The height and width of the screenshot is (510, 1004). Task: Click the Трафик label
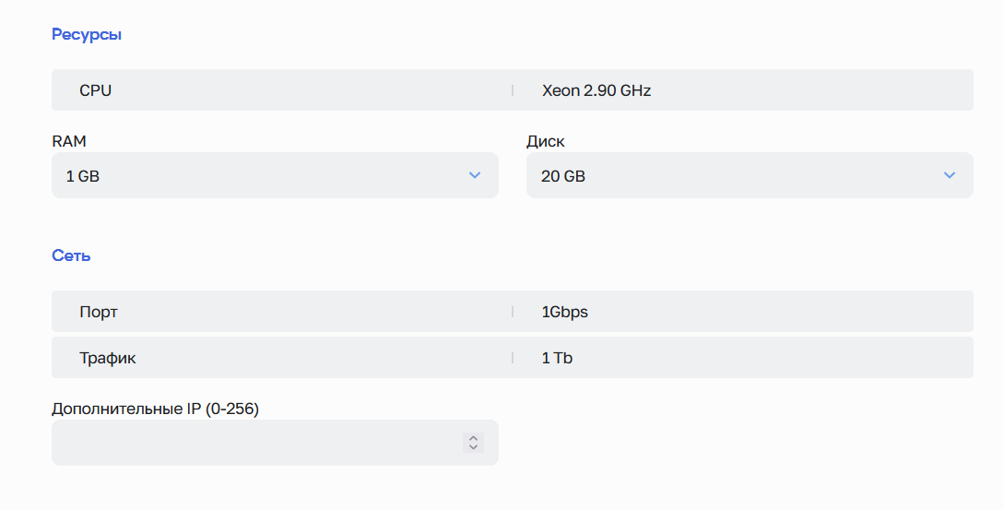tap(108, 358)
